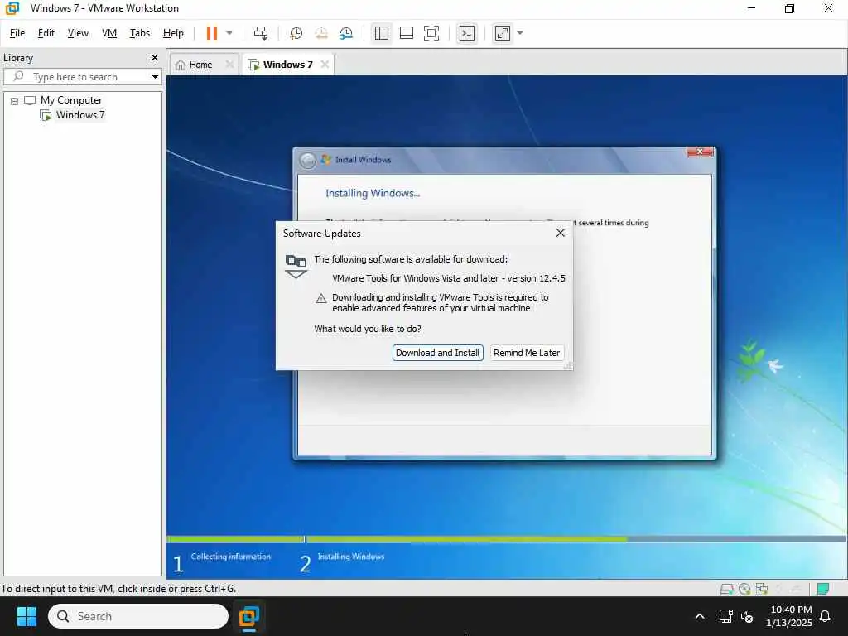Click the console view toolbar icon
The width and height of the screenshot is (848, 636).
pos(467,33)
